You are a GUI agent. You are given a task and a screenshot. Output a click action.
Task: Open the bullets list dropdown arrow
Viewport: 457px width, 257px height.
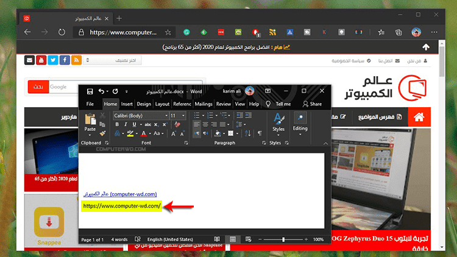pos(203,116)
